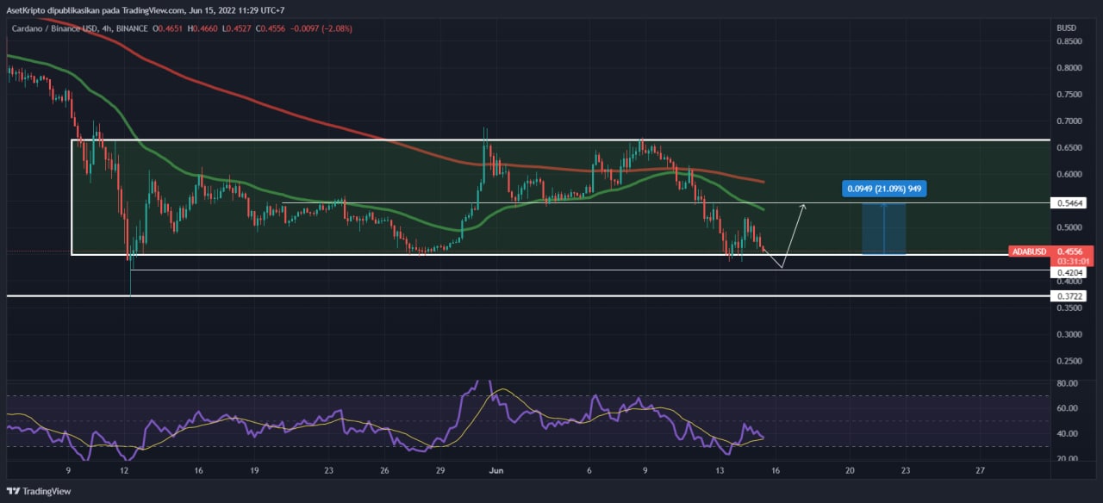Click the TradingView logo at bottom left
Screen dimensions: 1103x503
(37, 492)
